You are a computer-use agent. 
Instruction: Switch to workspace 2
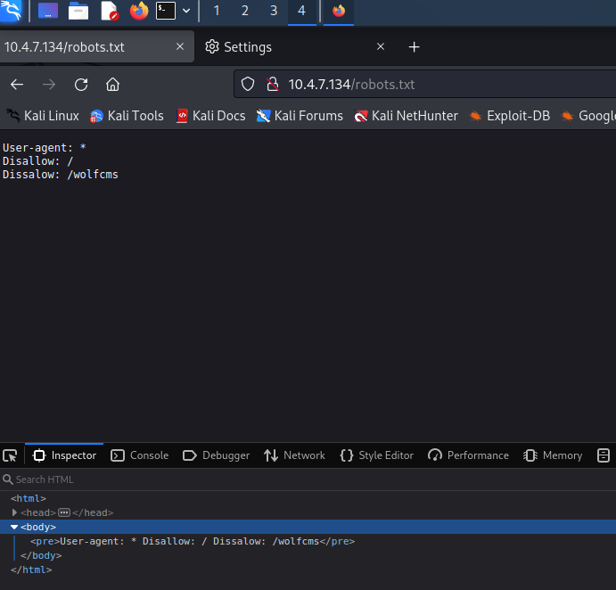pyautogui.click(x=245, y=11)
